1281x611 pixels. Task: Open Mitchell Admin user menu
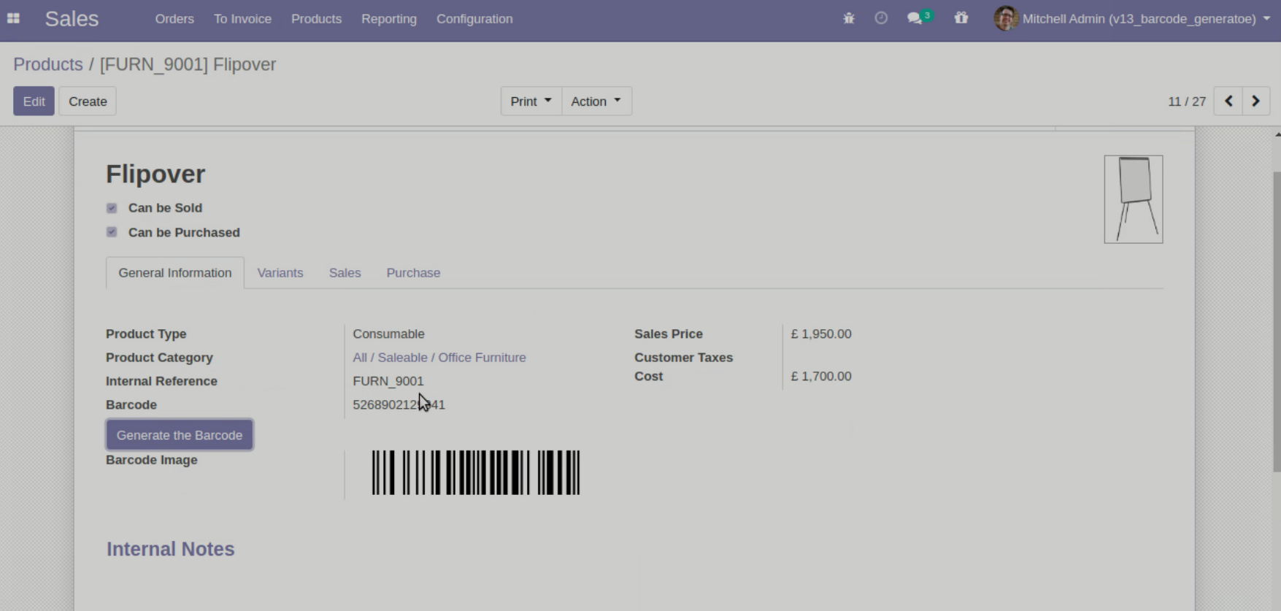pos(1132,19)
